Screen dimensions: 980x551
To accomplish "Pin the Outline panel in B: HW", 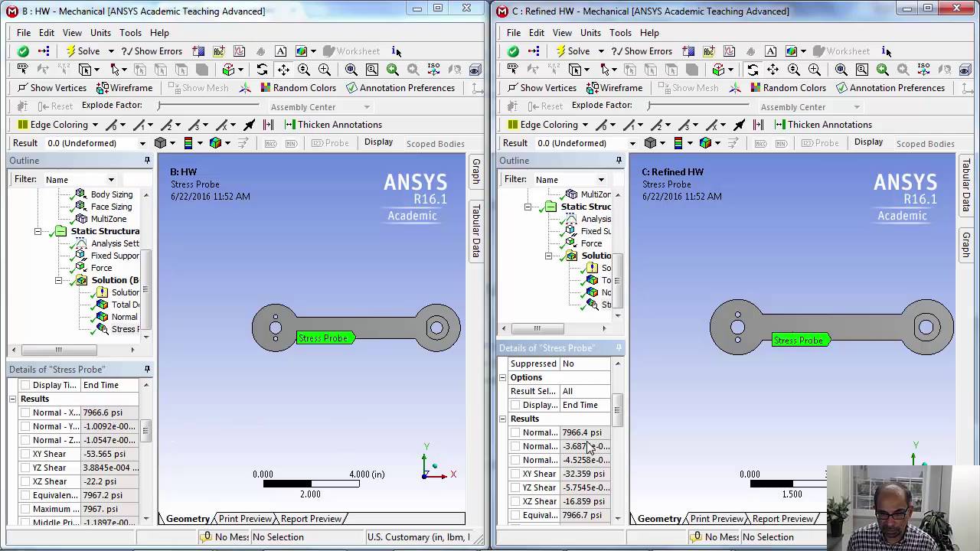I will (x=147, y=161).
